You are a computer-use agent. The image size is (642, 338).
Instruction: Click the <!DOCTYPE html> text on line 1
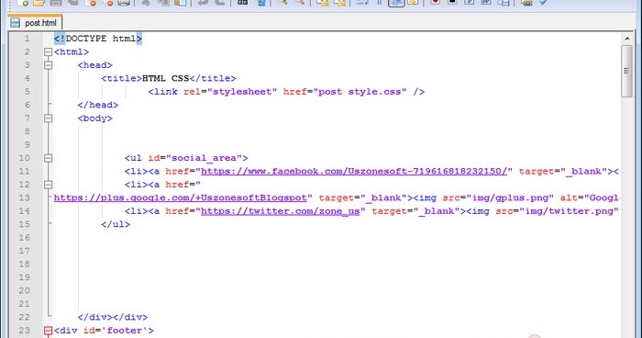98,39
